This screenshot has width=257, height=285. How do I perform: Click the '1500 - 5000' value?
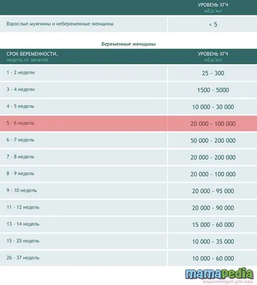[213, 90]
